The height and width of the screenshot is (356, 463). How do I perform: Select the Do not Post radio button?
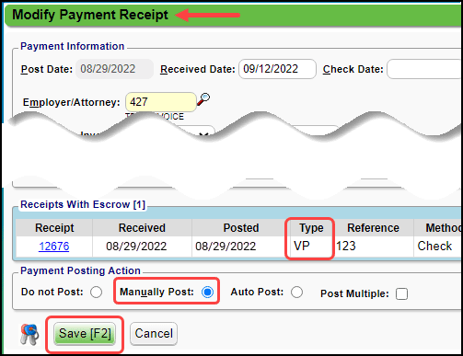97,292
